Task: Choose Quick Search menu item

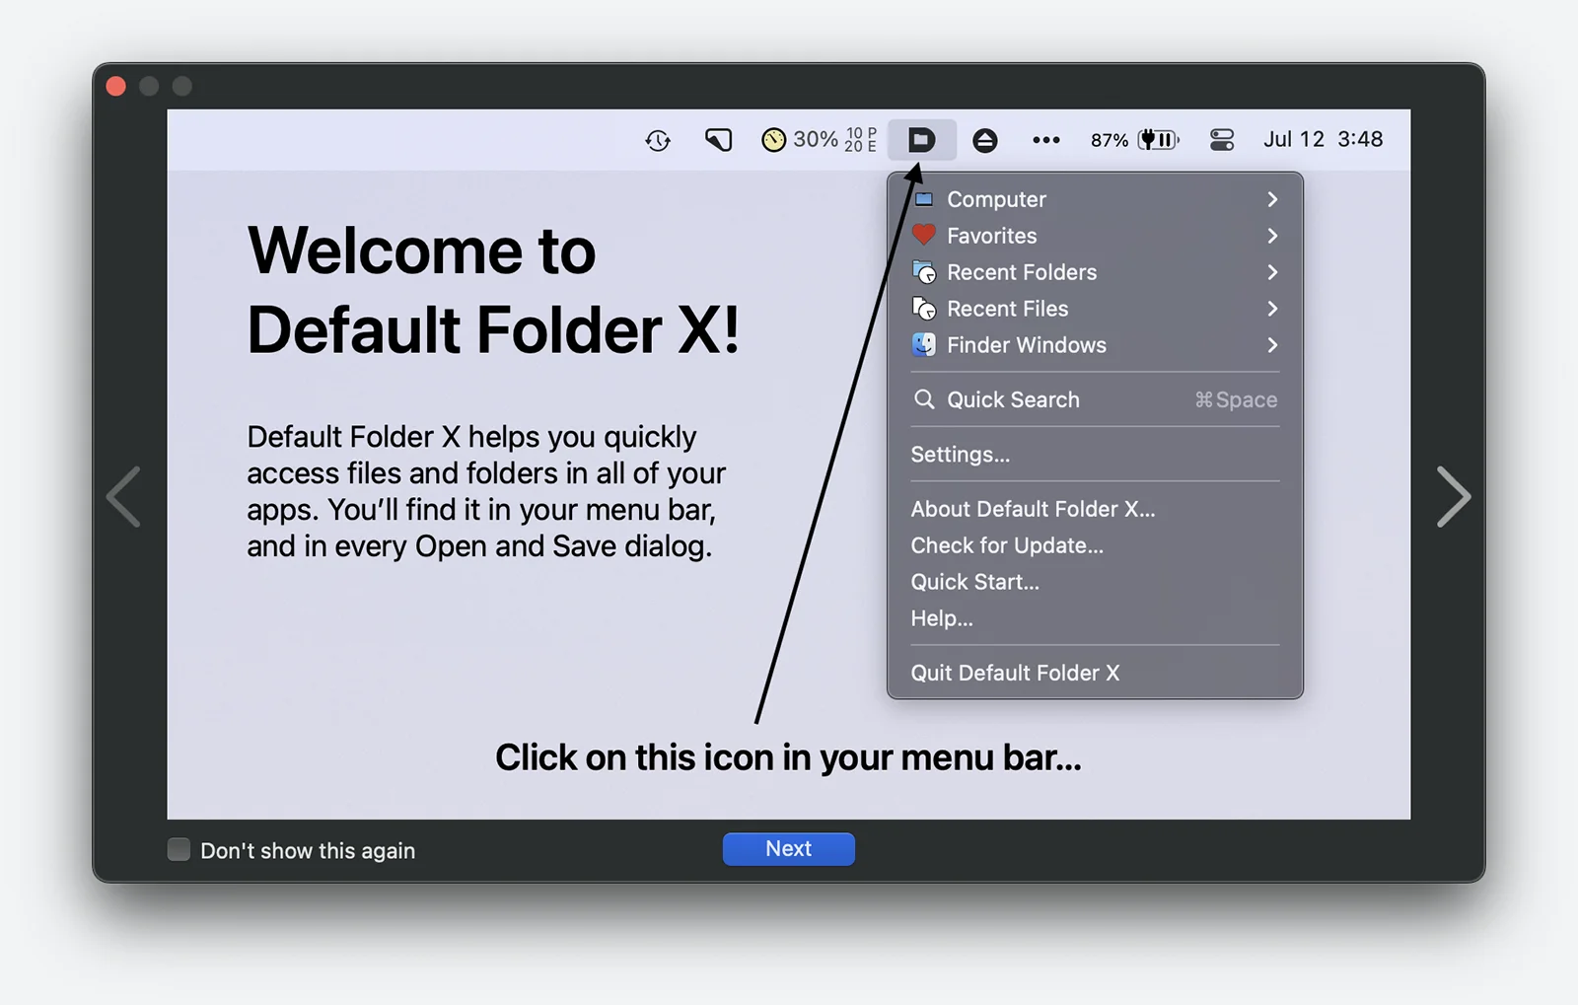Action: 1095,399
